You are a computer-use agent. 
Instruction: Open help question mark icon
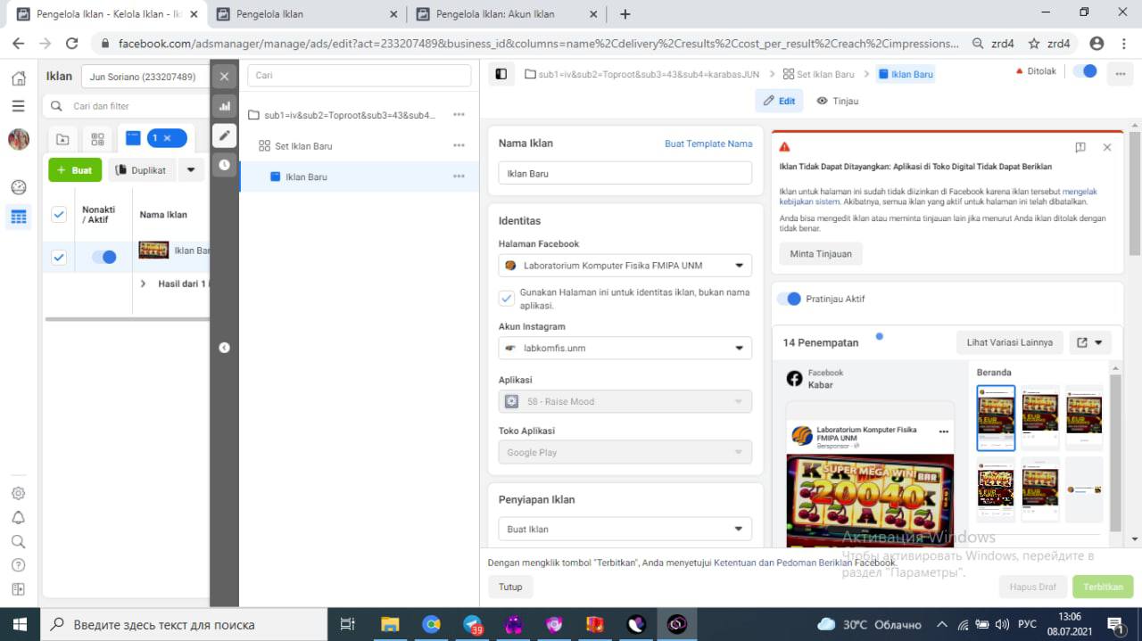click(18, 565)
